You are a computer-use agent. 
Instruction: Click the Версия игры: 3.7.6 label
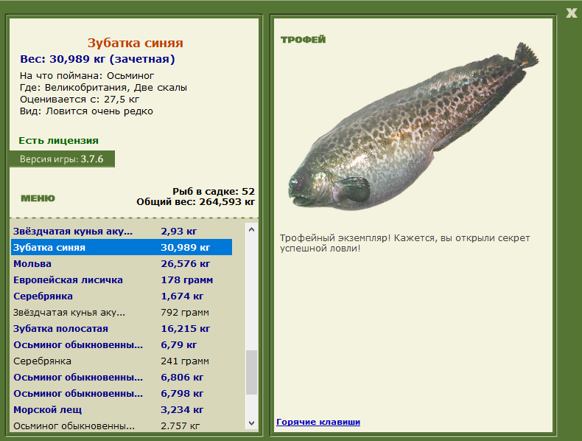pos(62,159)
